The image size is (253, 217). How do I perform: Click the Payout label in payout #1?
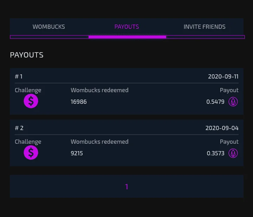pos(229,90)
